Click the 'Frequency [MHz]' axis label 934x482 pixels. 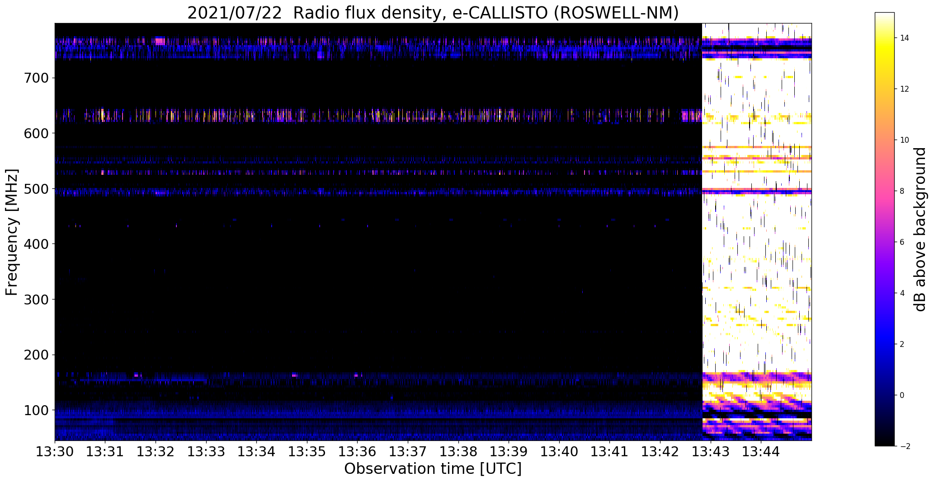(12, 232)
